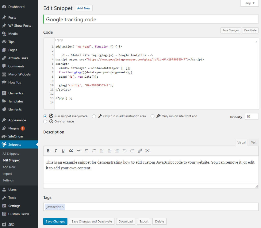Click the blue Save Changes button

tap(55, 221)
